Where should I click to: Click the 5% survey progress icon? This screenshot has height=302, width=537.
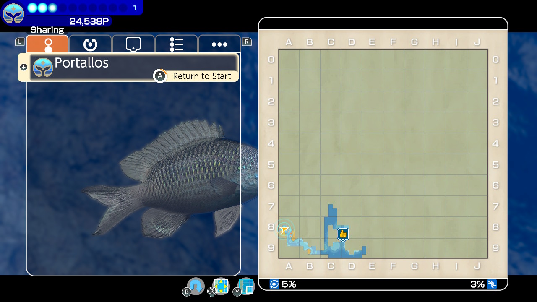pos(274,284)
